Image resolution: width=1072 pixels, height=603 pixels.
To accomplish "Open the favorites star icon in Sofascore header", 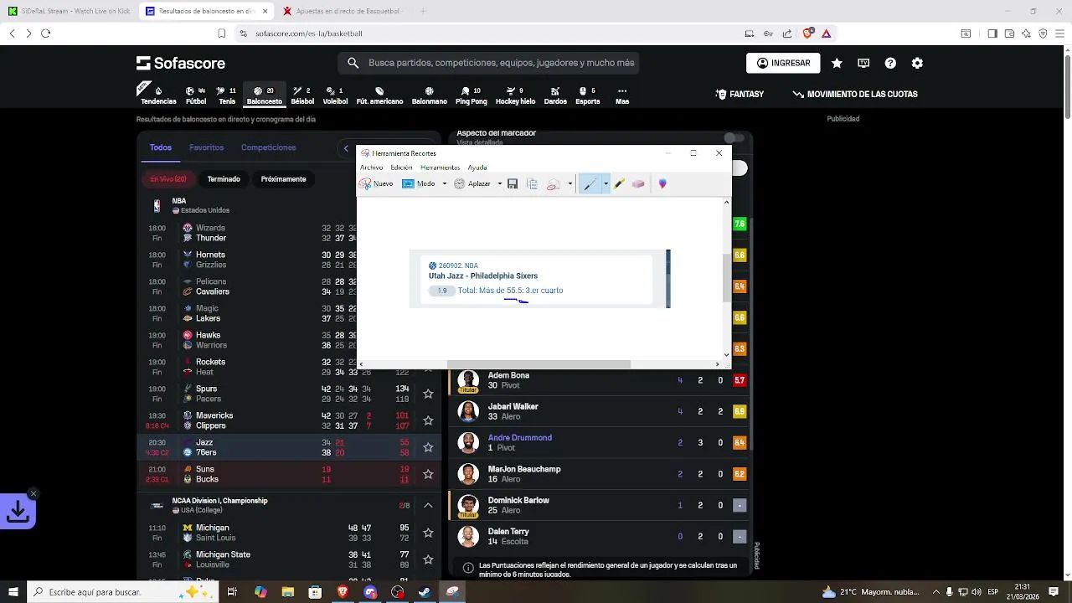I will (837, 63).
